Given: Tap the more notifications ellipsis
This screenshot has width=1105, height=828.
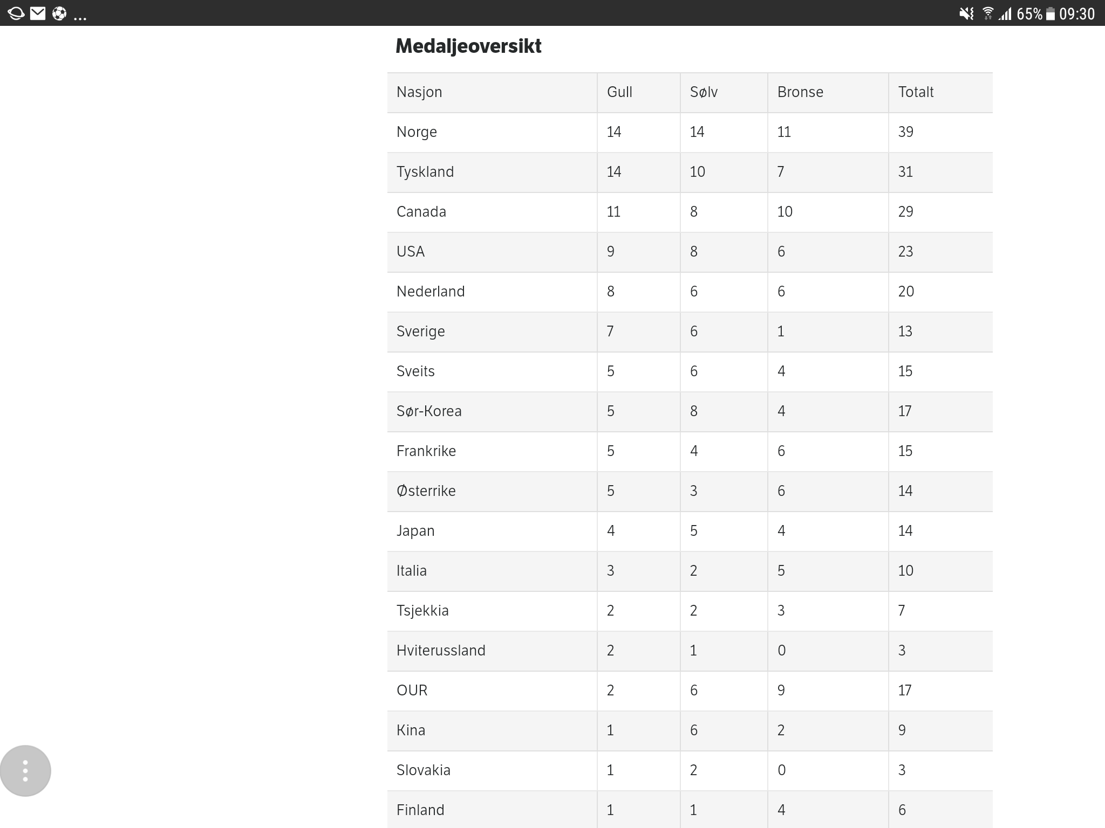Looking at the screenshot, I should tap(80, 17).
